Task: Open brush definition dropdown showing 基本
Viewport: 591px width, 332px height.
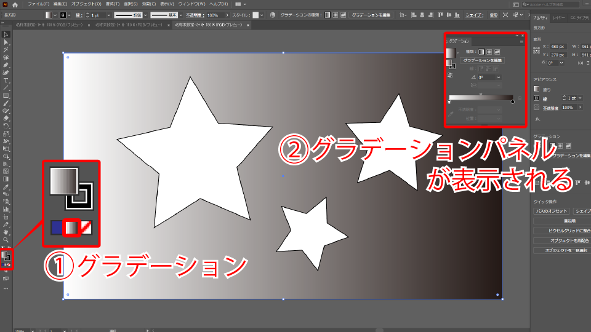Action: [x=181, y=15]
